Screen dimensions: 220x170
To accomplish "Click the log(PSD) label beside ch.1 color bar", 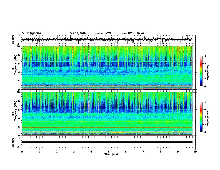I will click(208, 72).
